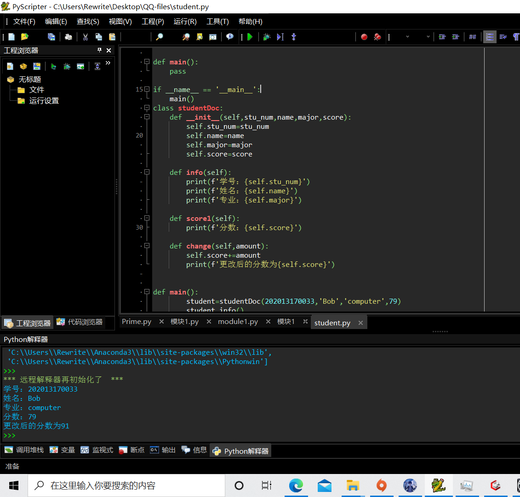Screen dimensions: 520x497
Task: Open the 文件(F) menu
Action: pyautogui.click(x=24, y=22)
